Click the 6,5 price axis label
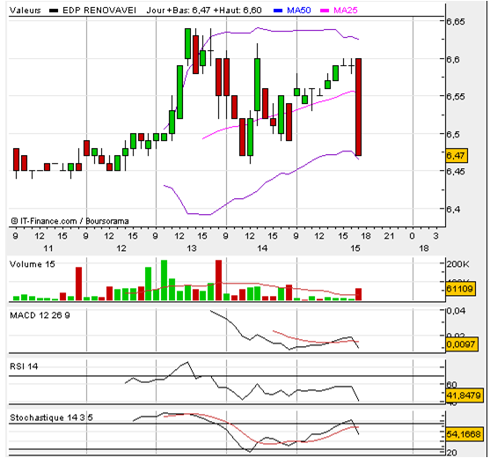Image resolution: width=490 pixels, height=458 pixels. pyautogui.click(x=453, y=134)
